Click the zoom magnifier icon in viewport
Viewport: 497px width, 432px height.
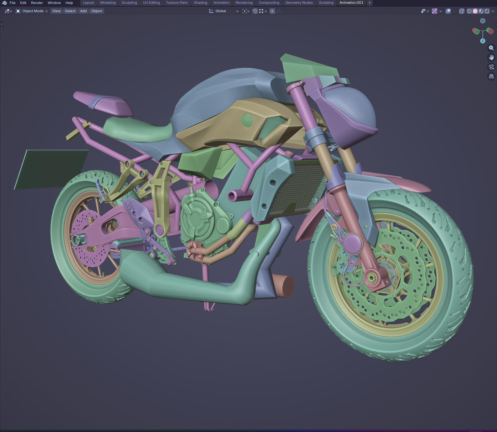(491, 48)
